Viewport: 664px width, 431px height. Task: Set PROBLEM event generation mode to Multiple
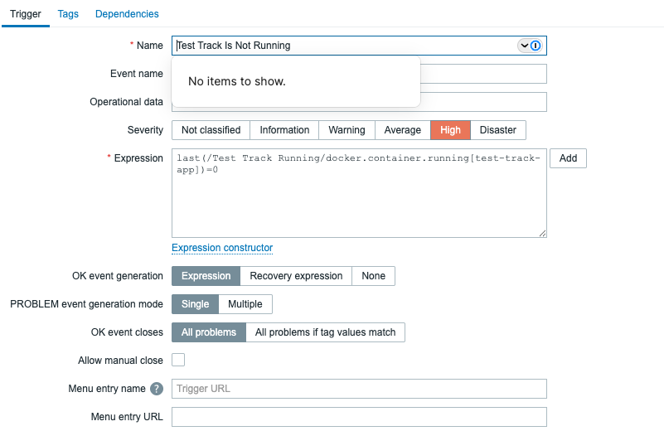245,304
